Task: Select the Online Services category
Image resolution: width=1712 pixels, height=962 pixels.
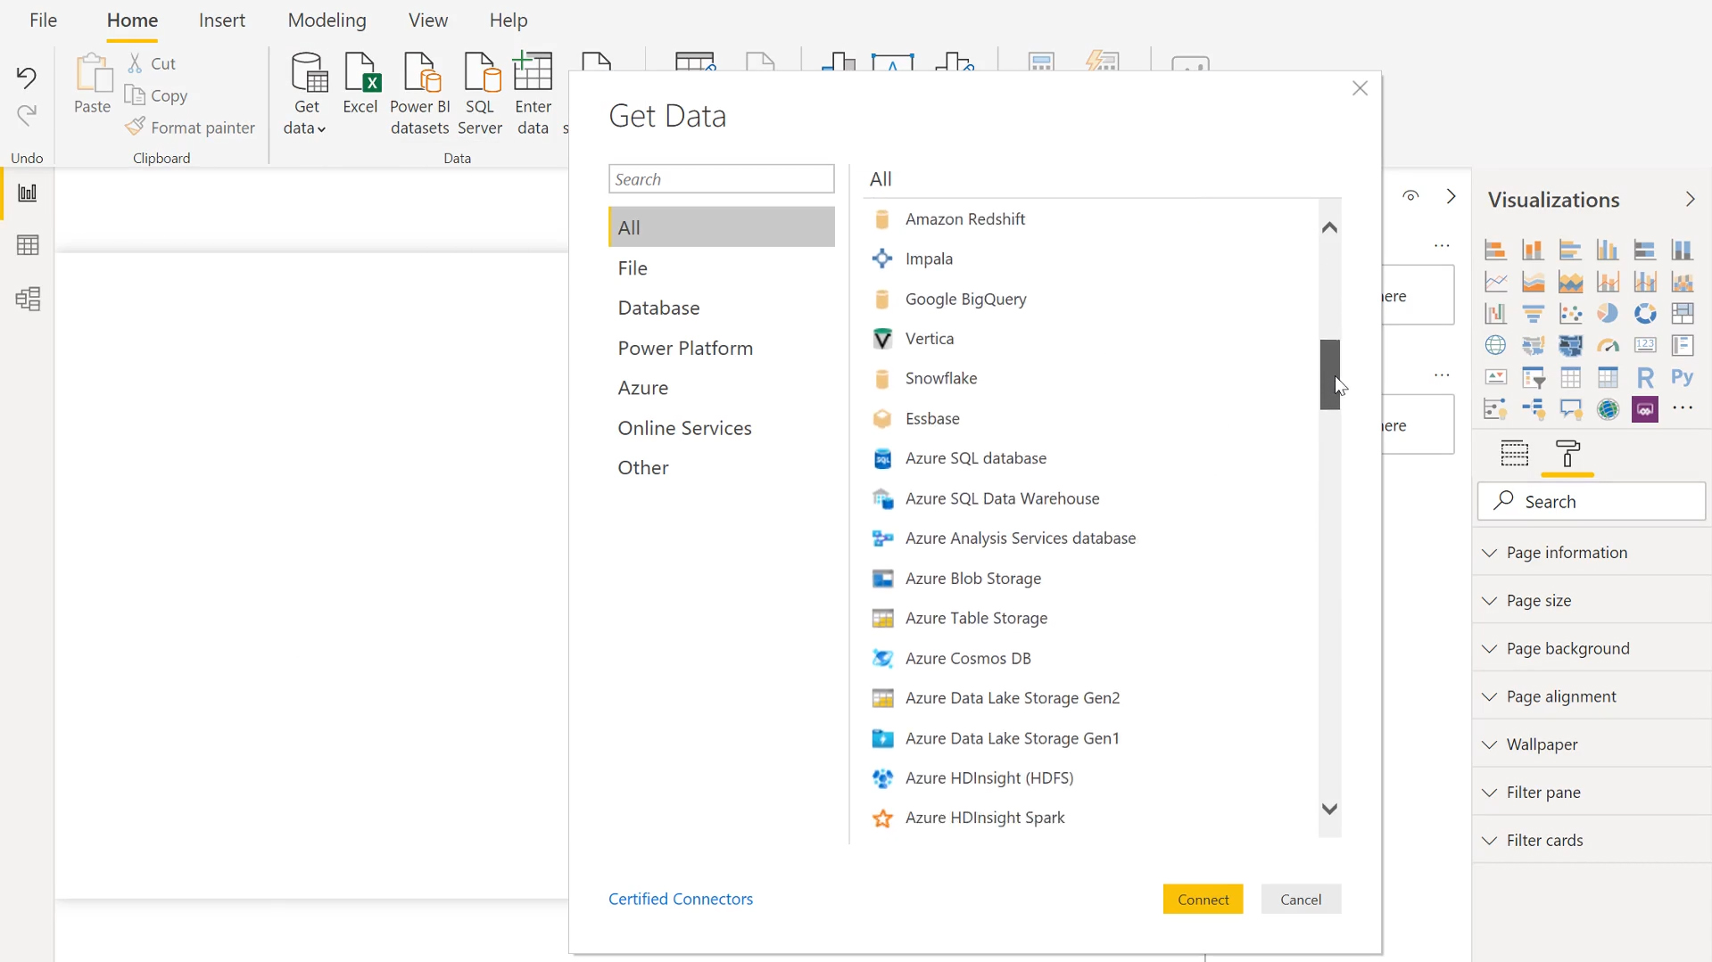Action: coord(721,428)
